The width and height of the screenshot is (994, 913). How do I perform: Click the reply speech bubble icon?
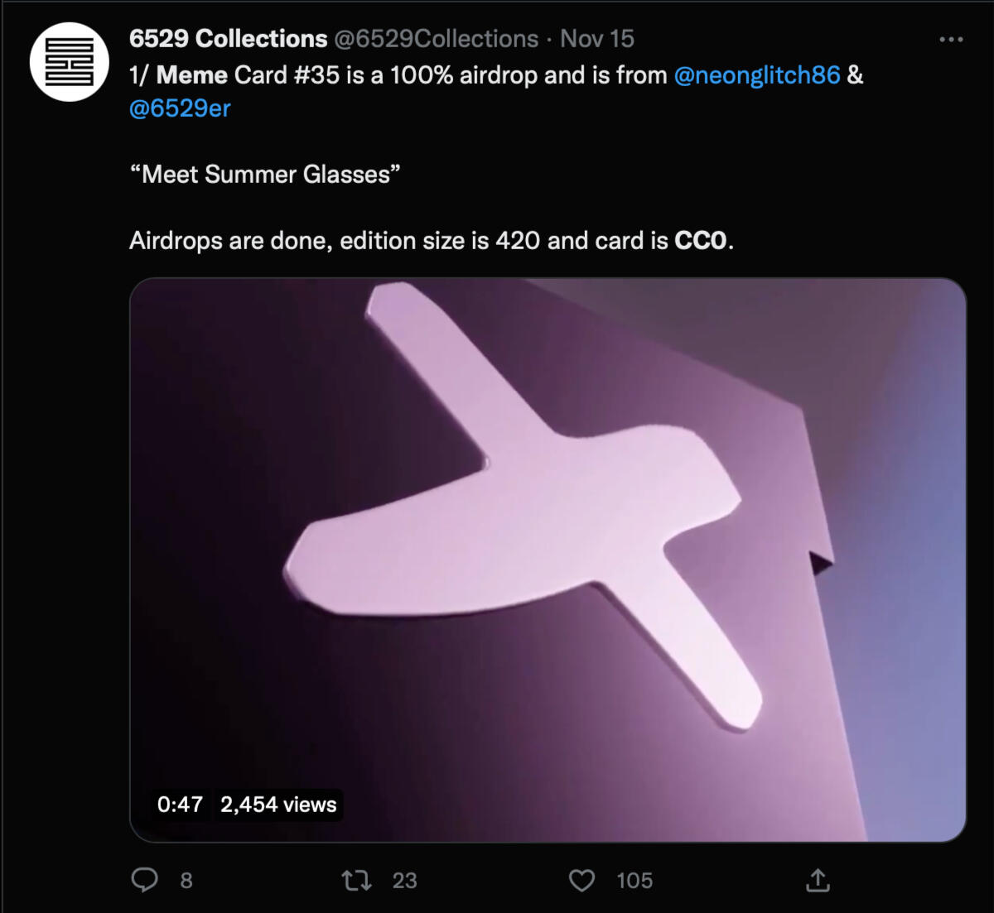click(x=145, y=880)
